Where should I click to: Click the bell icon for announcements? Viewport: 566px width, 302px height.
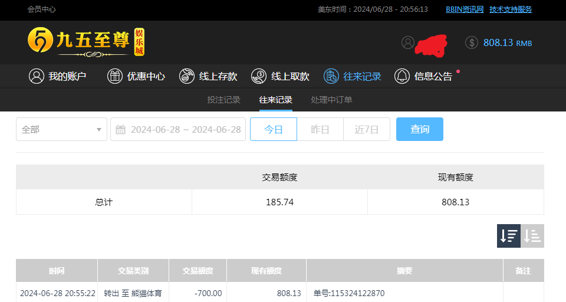pos(402,76)
